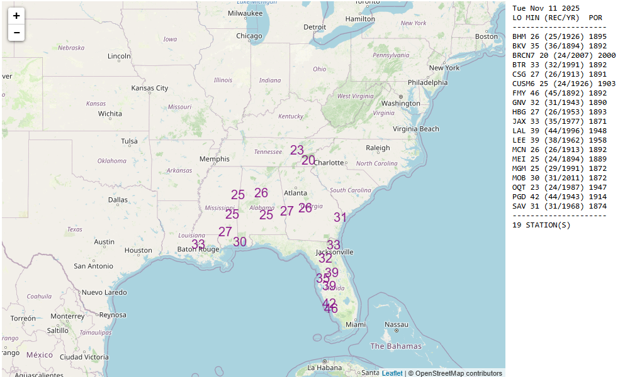Click the 23 marker in eastern Tennessee
The height and width of the screenshot is (377, 625).
point(297,150)
